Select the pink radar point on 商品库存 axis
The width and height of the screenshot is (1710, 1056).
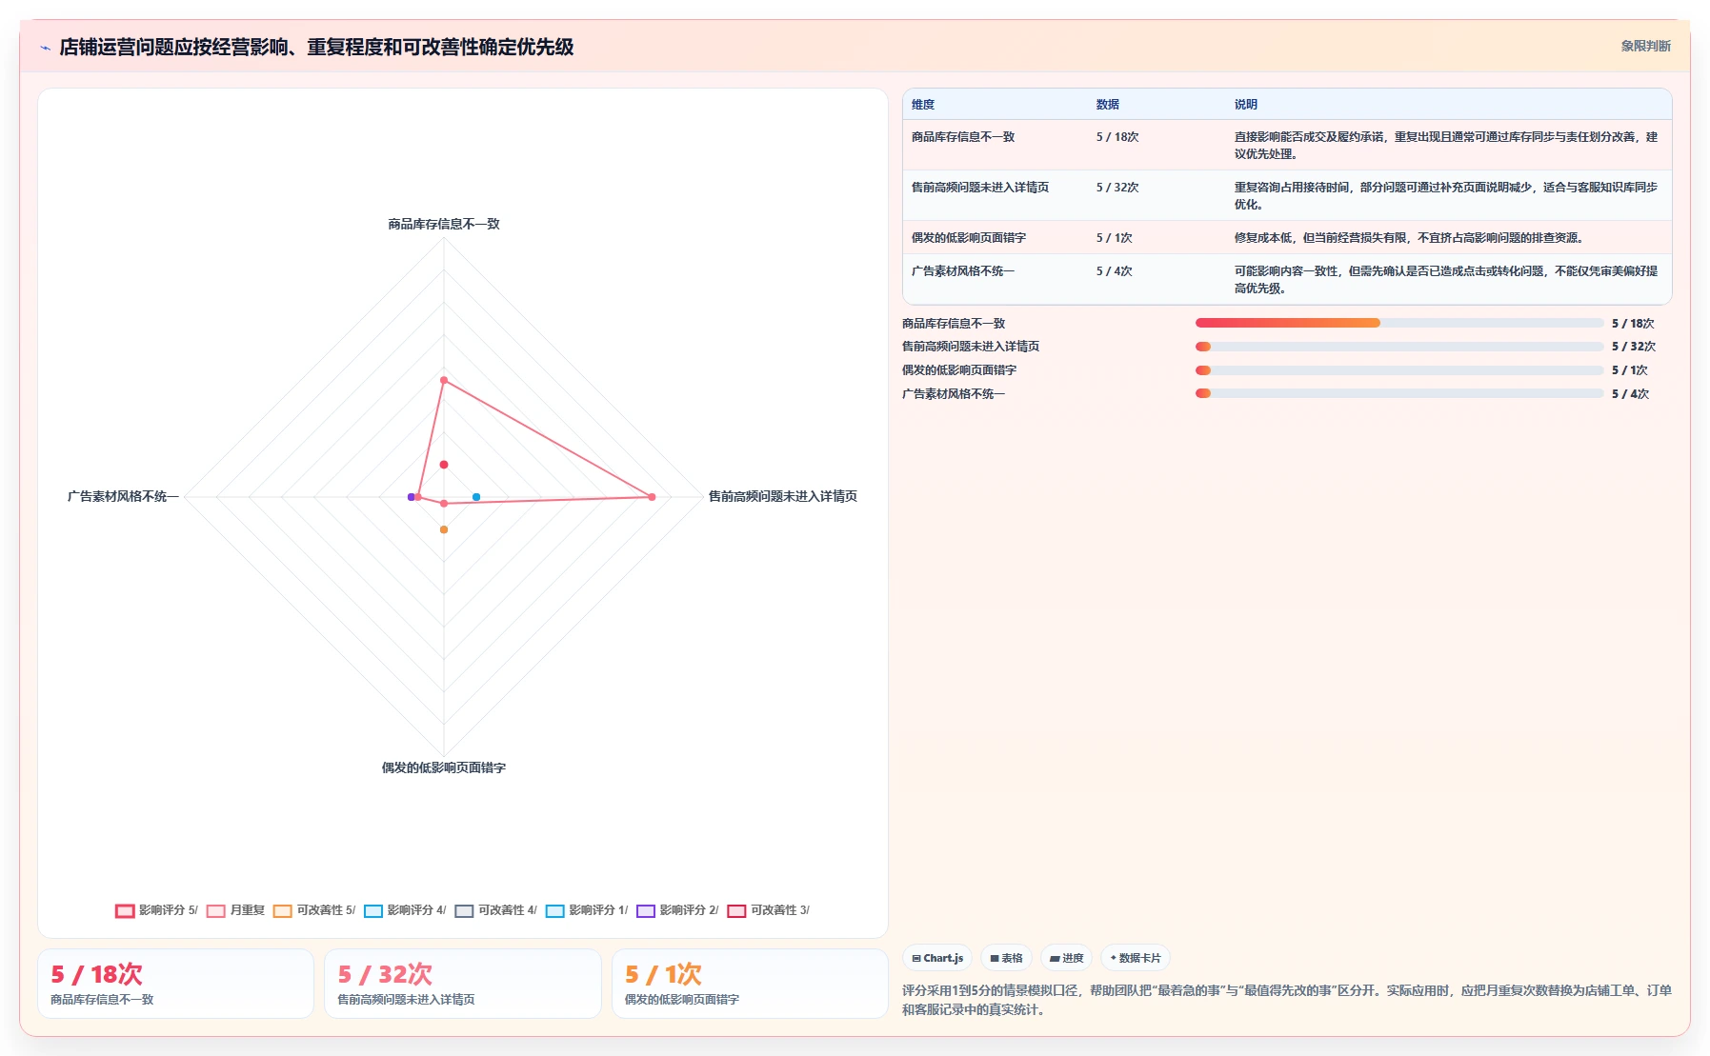click(x=444, y=380)
